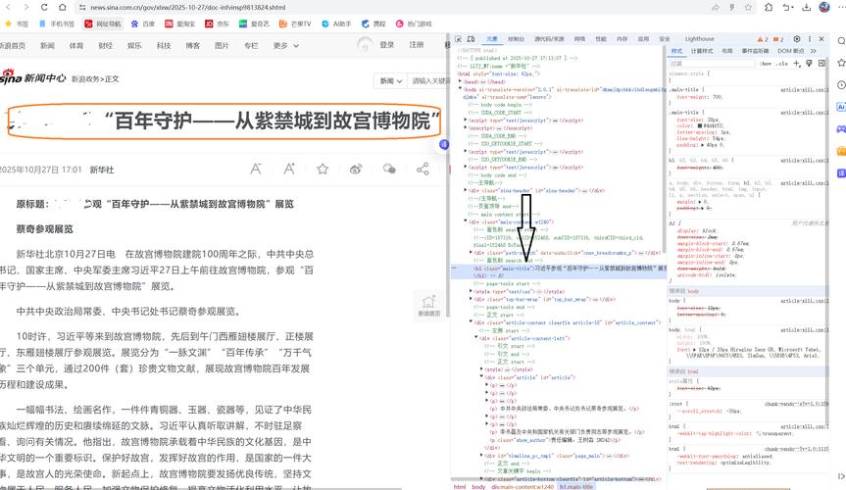
Task: Switch to the 计算样式 styles sub-tab
Action: coord(701,51)
